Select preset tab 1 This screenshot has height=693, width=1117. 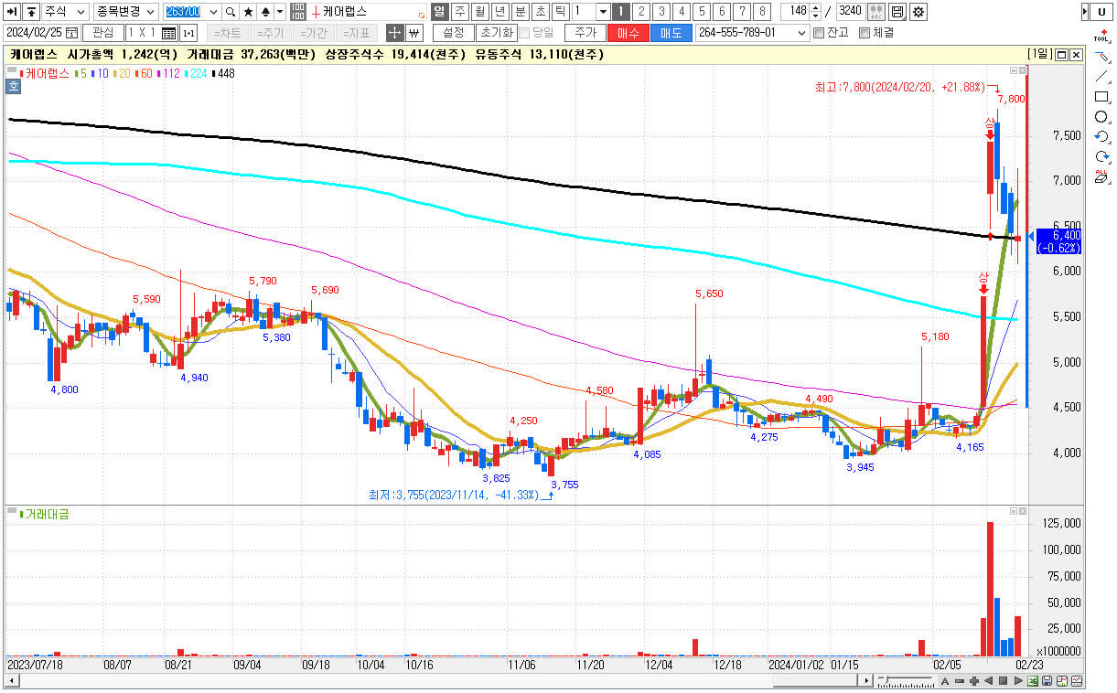pyautogui.click(x=621, y=12)
